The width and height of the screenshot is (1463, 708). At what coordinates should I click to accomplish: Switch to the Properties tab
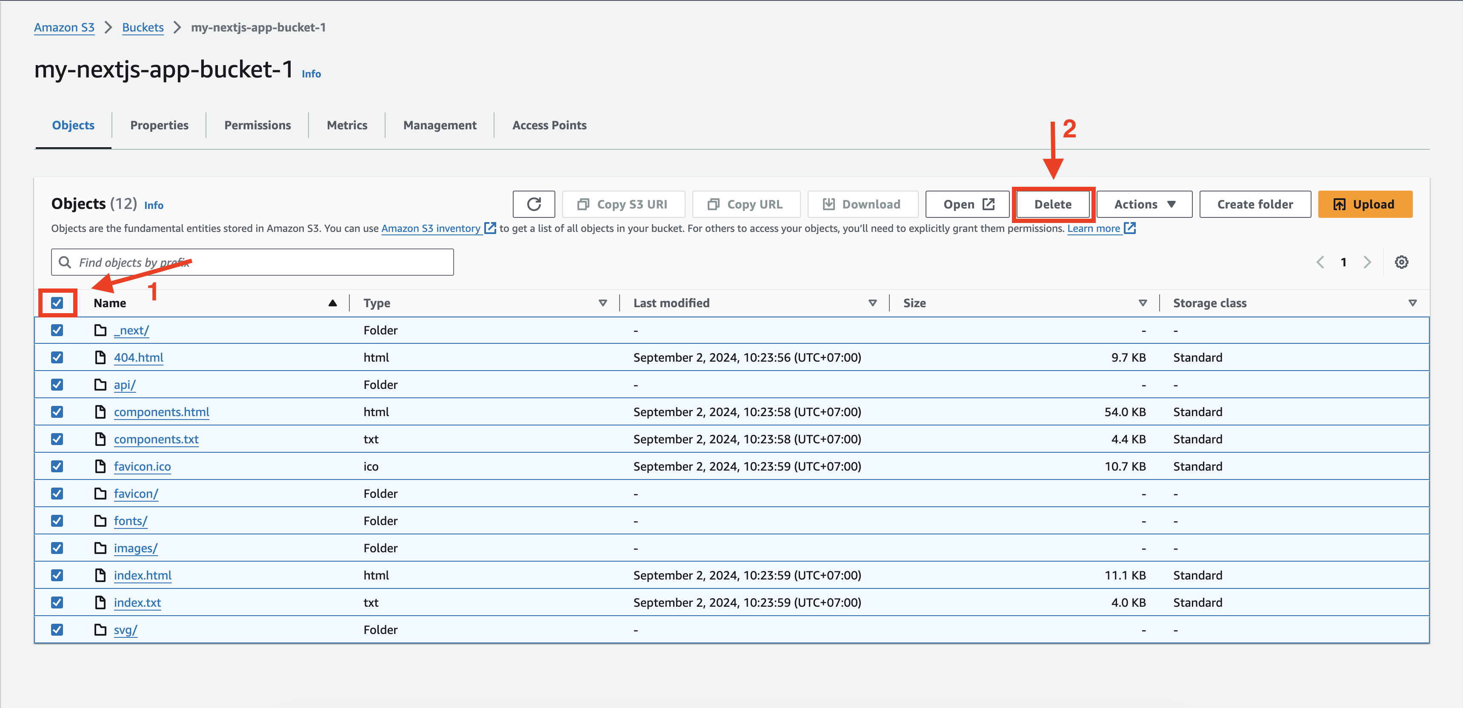click(x=159, y=126)
